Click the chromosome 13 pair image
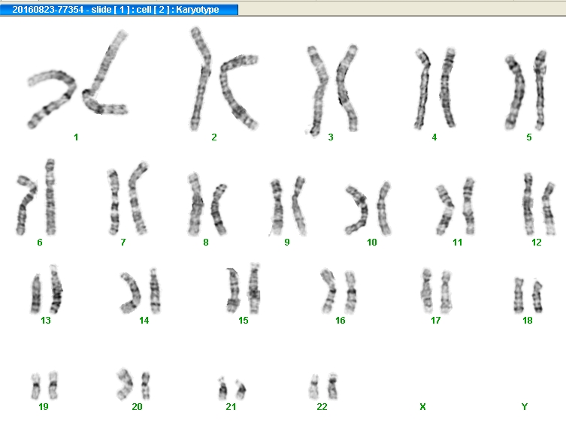The width and height of the screenshot is (566, 437). [x=47, y=290]
